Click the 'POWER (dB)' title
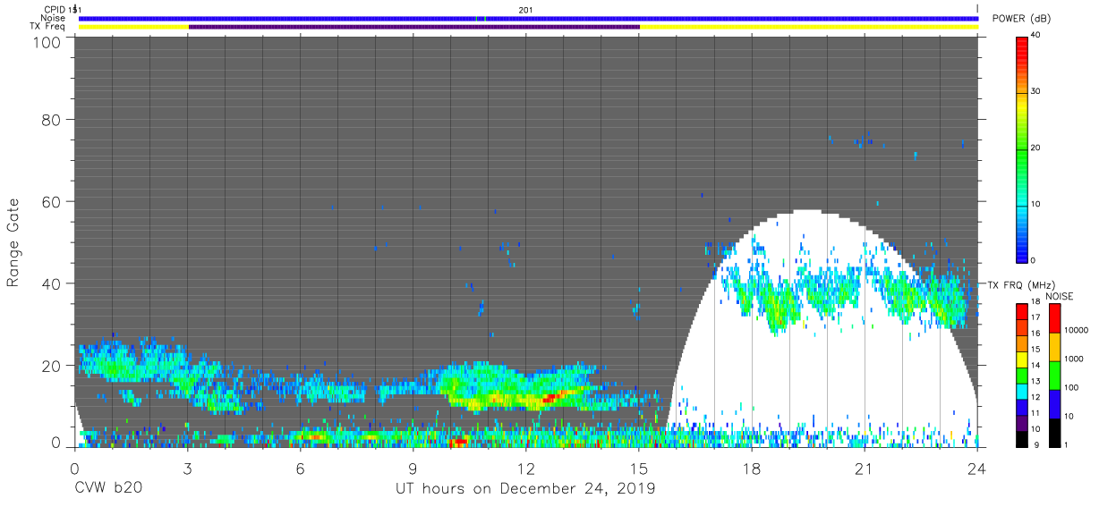This screenshot has height=507, width=1099. (x=1021, y=19)
